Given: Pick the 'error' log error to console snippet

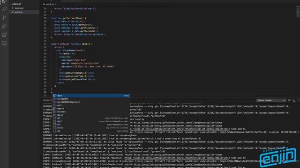Looking at the screenshot, I should [91, 128].
